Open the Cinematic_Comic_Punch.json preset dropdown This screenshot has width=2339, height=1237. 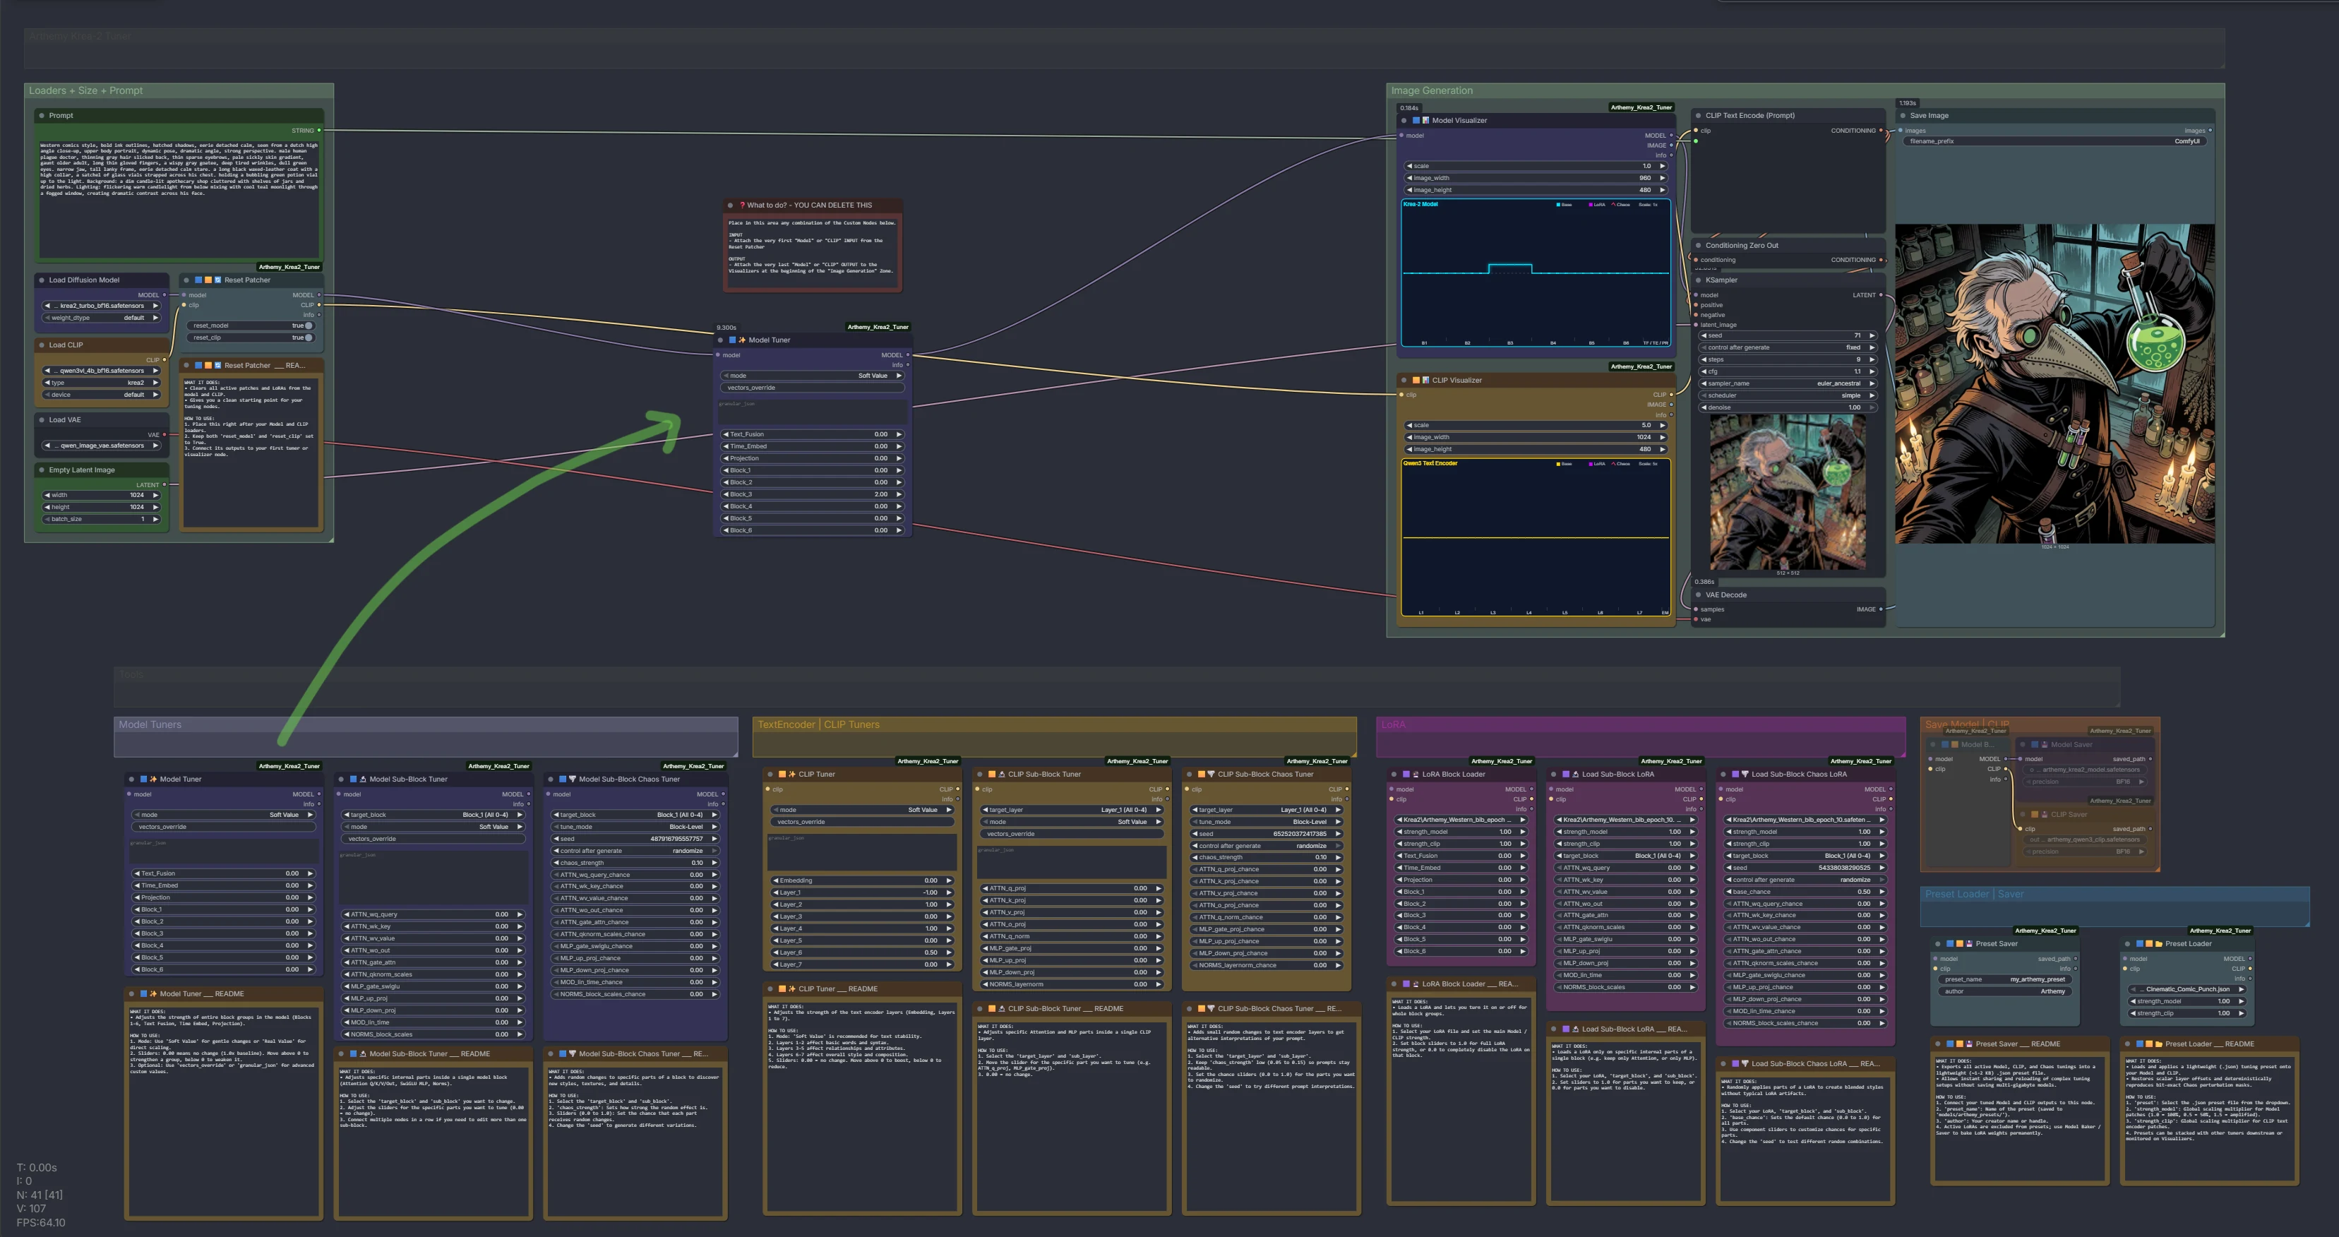pos(2186,989)
